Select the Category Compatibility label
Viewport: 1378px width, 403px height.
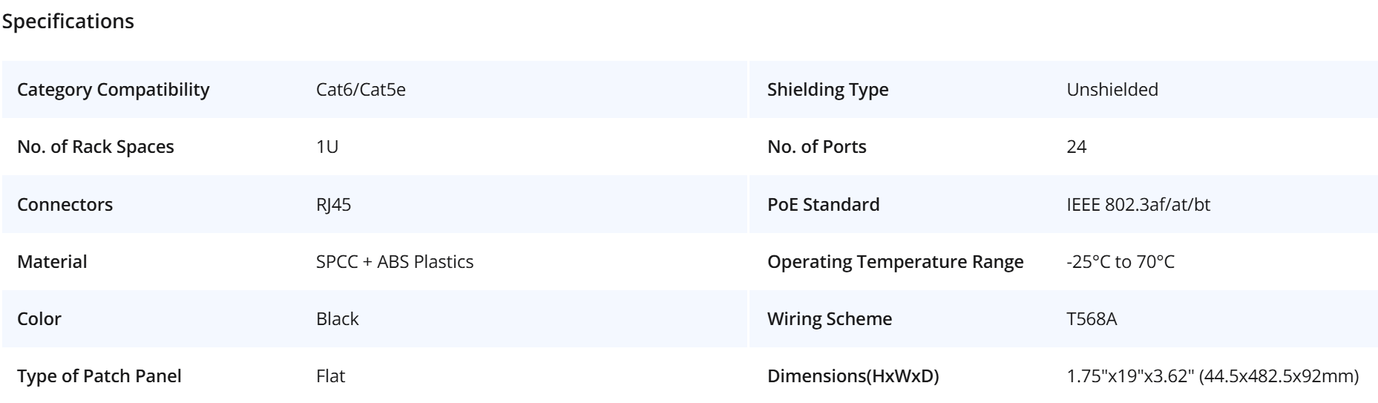[x=114, y=90]
